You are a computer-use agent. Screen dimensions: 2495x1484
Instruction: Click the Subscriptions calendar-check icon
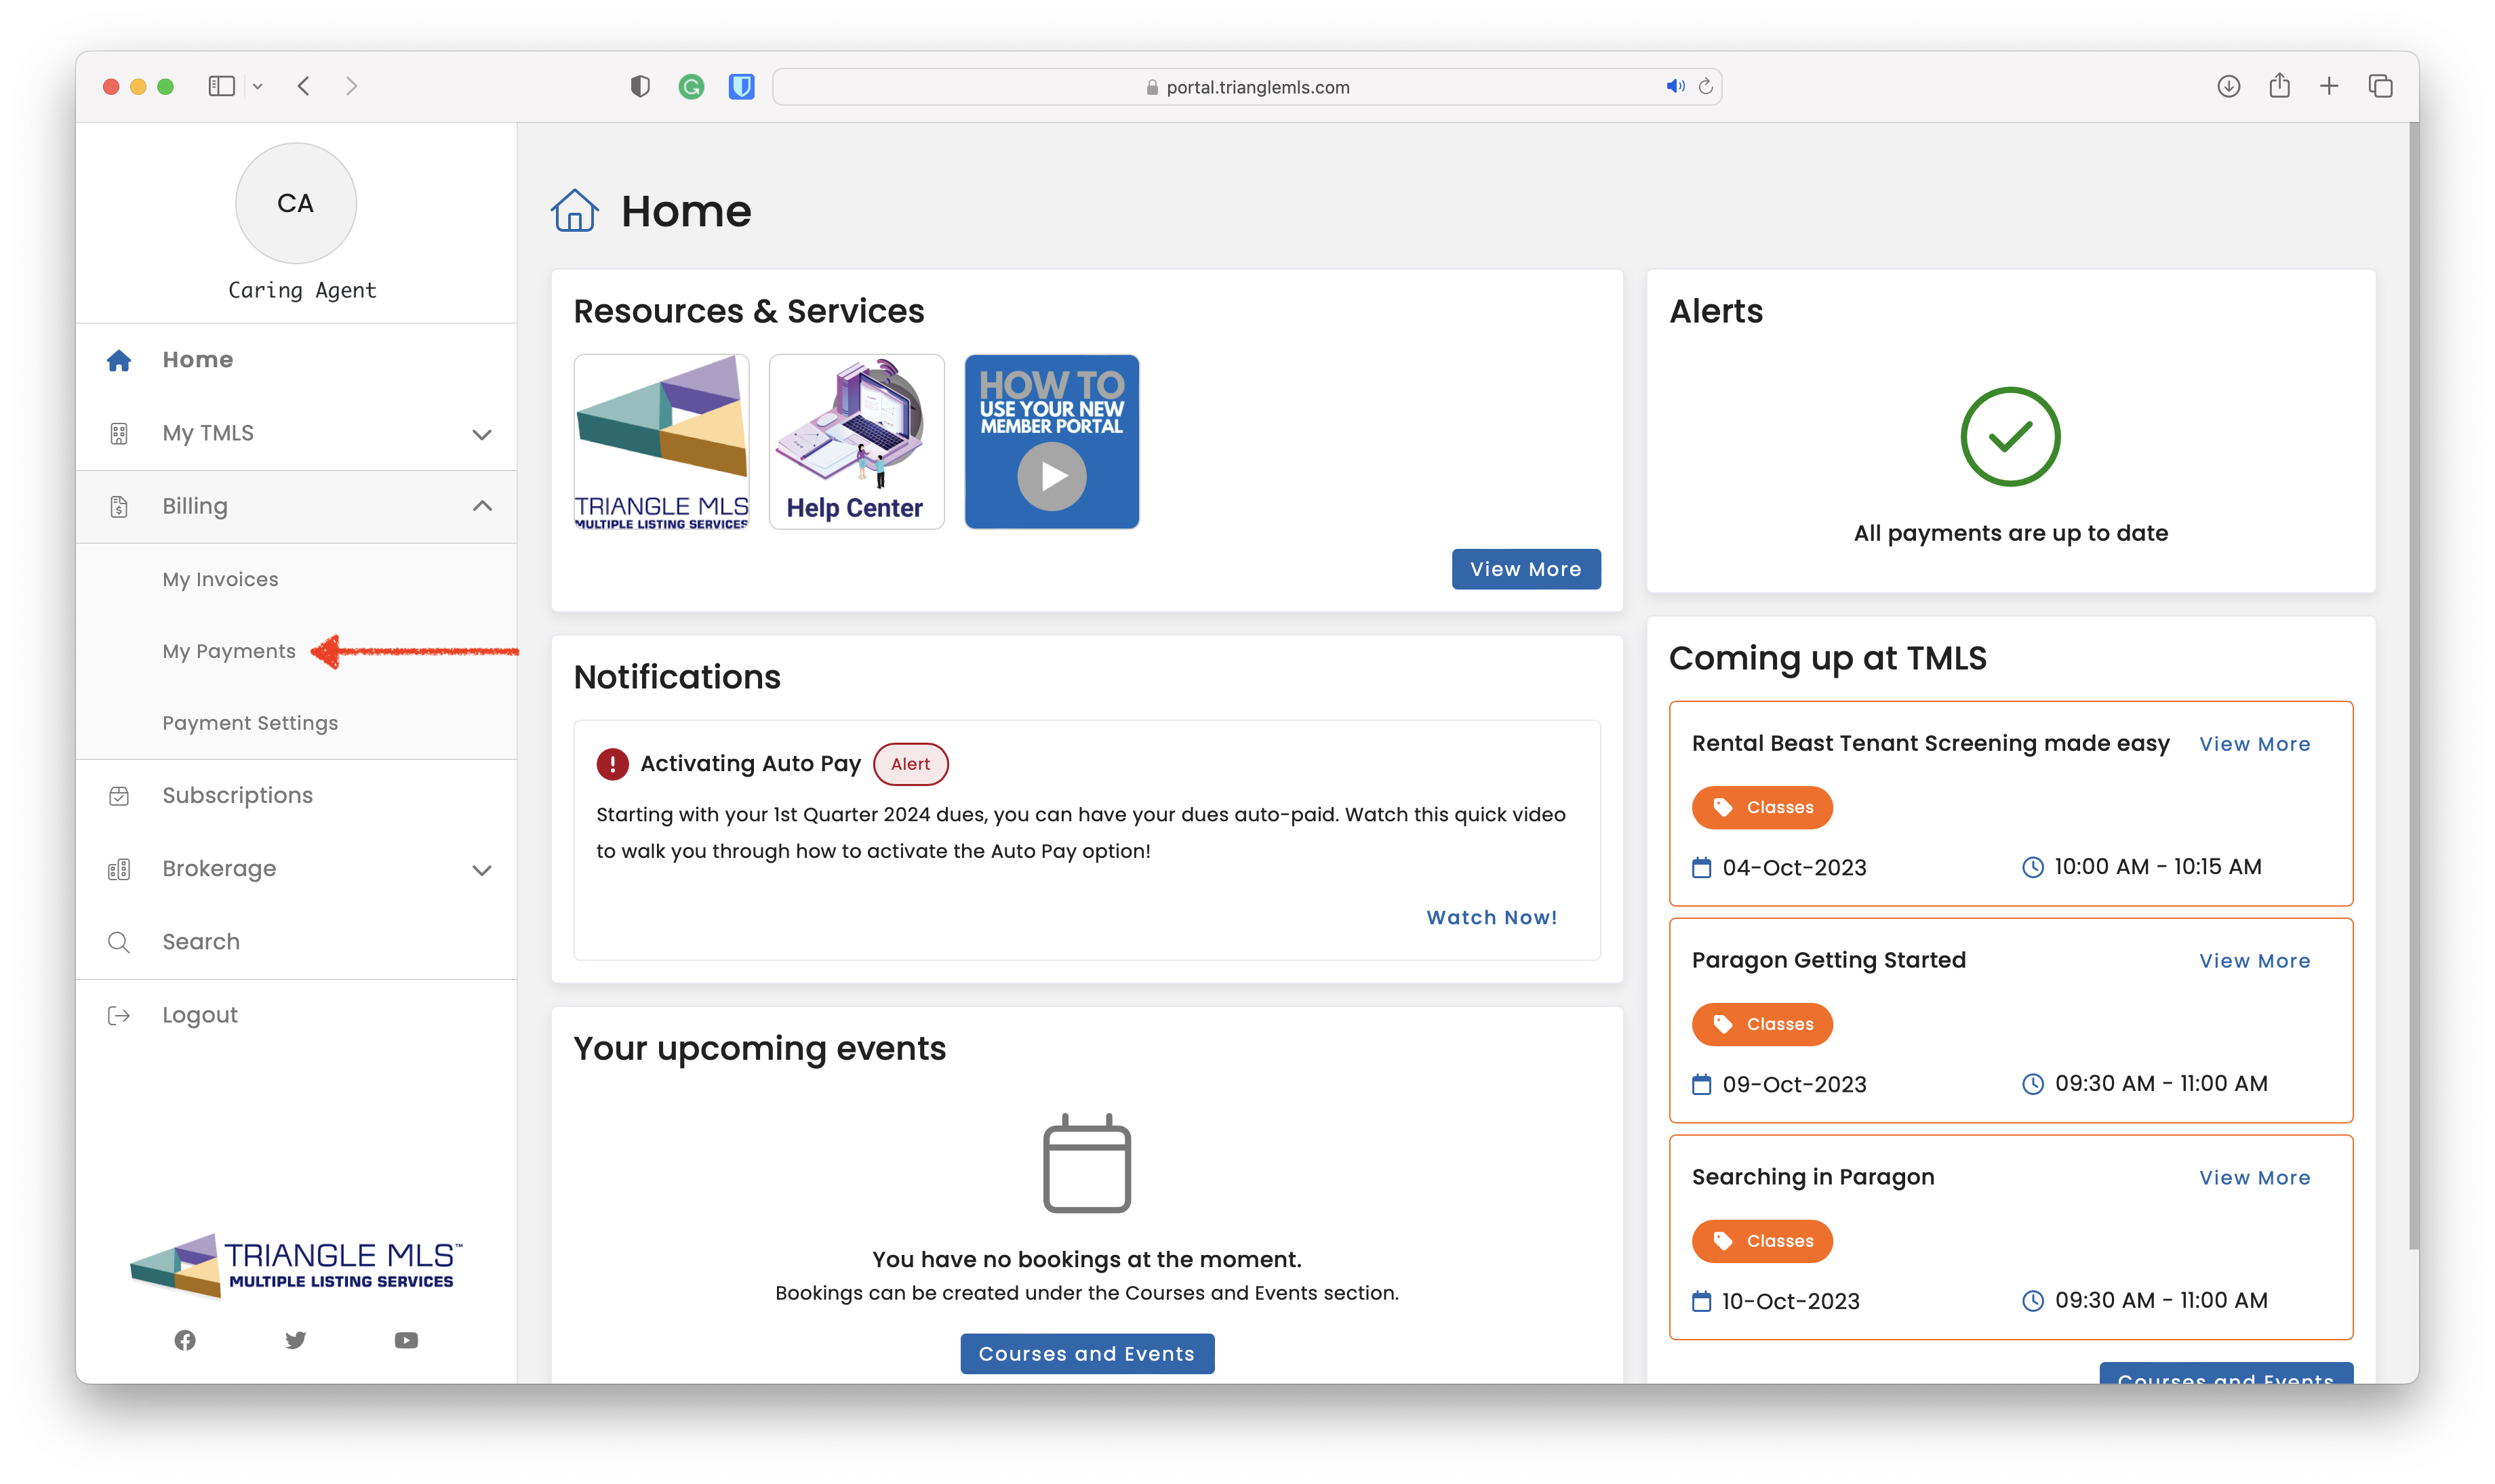click(119, 796)
